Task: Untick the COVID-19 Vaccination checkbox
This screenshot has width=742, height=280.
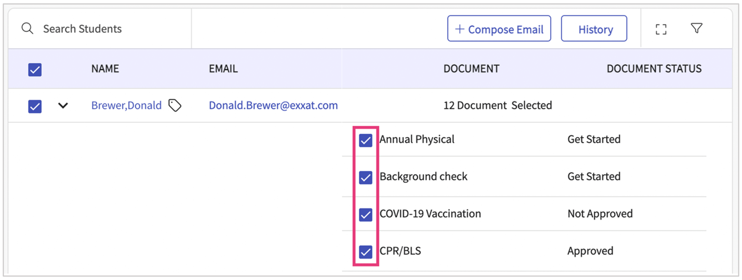Action: (x=366, y=215)
